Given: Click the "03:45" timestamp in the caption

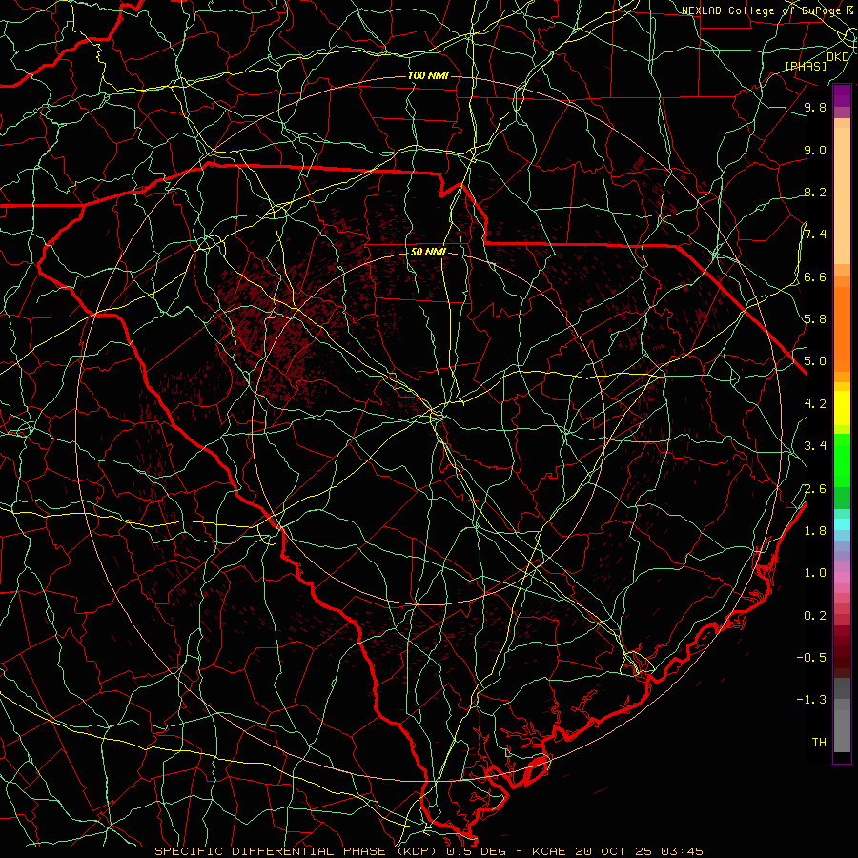Looking at the screenshot, I should [x=682, y=851].
